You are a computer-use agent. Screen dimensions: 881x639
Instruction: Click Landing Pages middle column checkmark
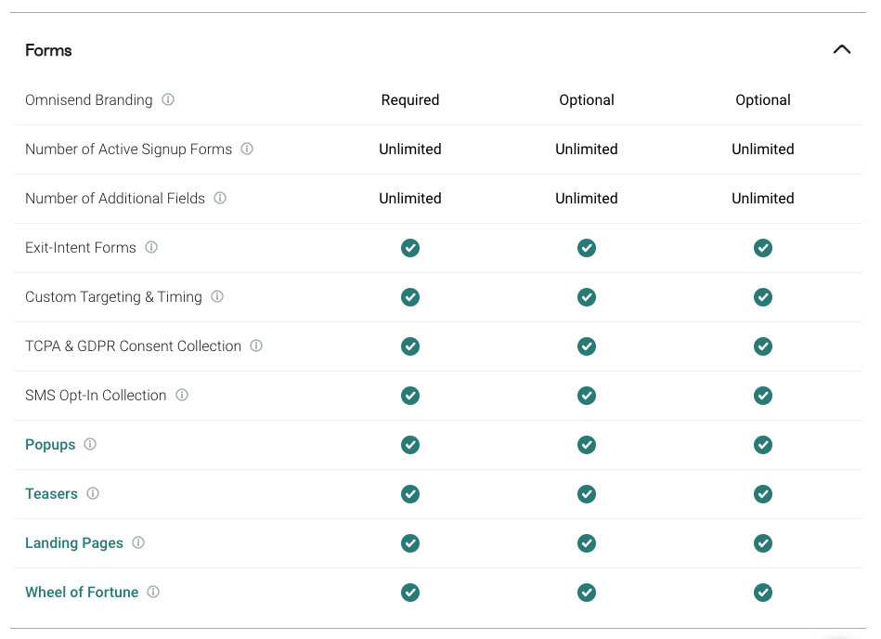pos(587,543)
